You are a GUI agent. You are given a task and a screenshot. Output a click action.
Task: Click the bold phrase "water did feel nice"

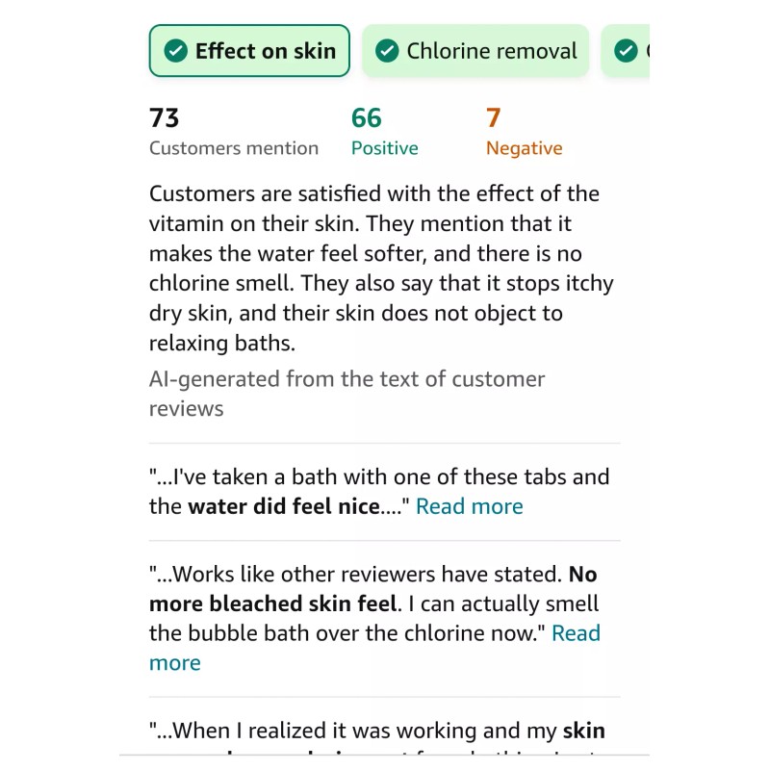[284, 506]
